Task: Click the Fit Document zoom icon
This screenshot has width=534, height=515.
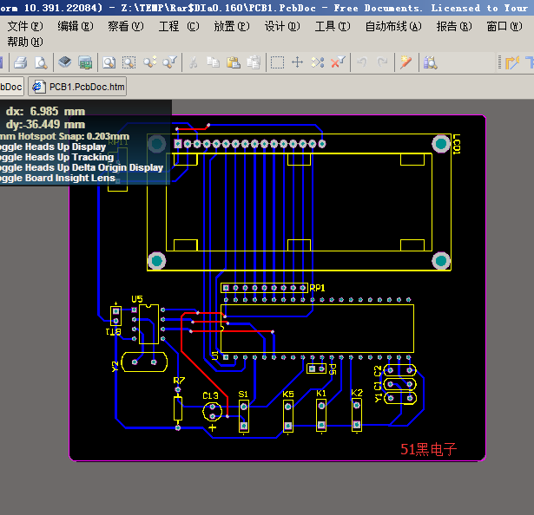Action: pos(109,62)
